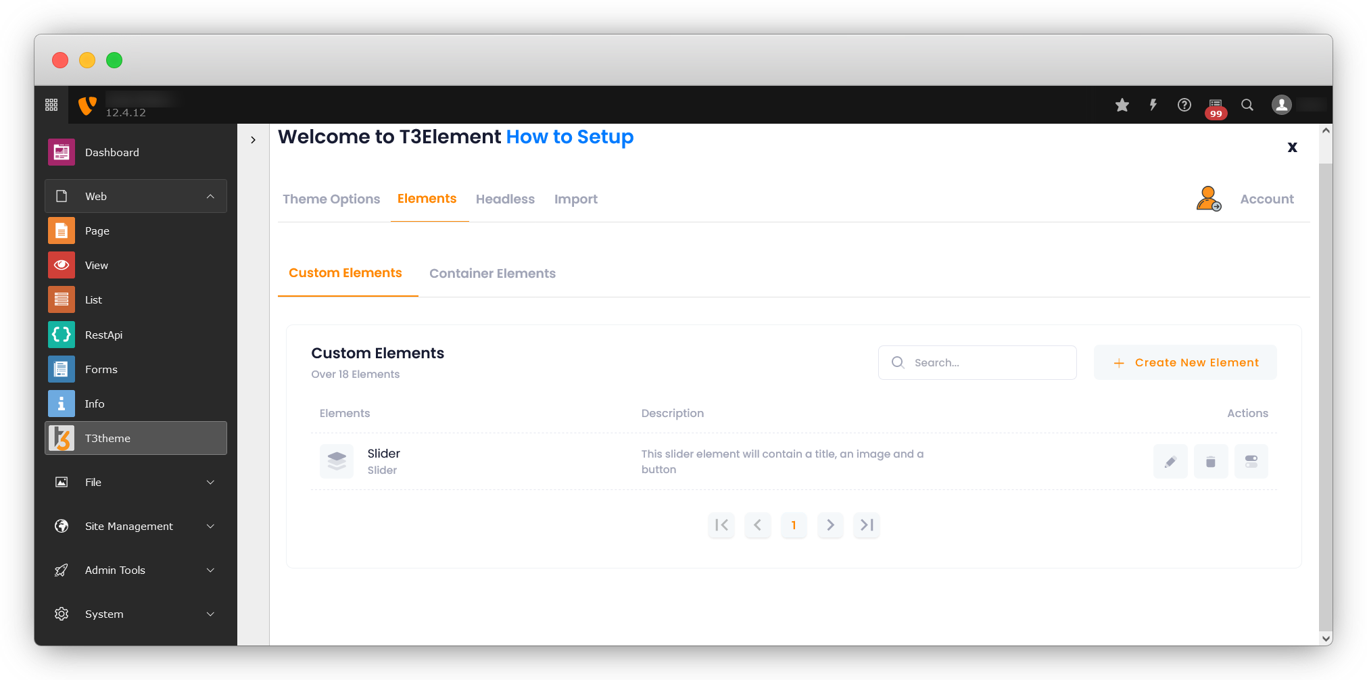Click the Slider description text

(x=782, y=462)
